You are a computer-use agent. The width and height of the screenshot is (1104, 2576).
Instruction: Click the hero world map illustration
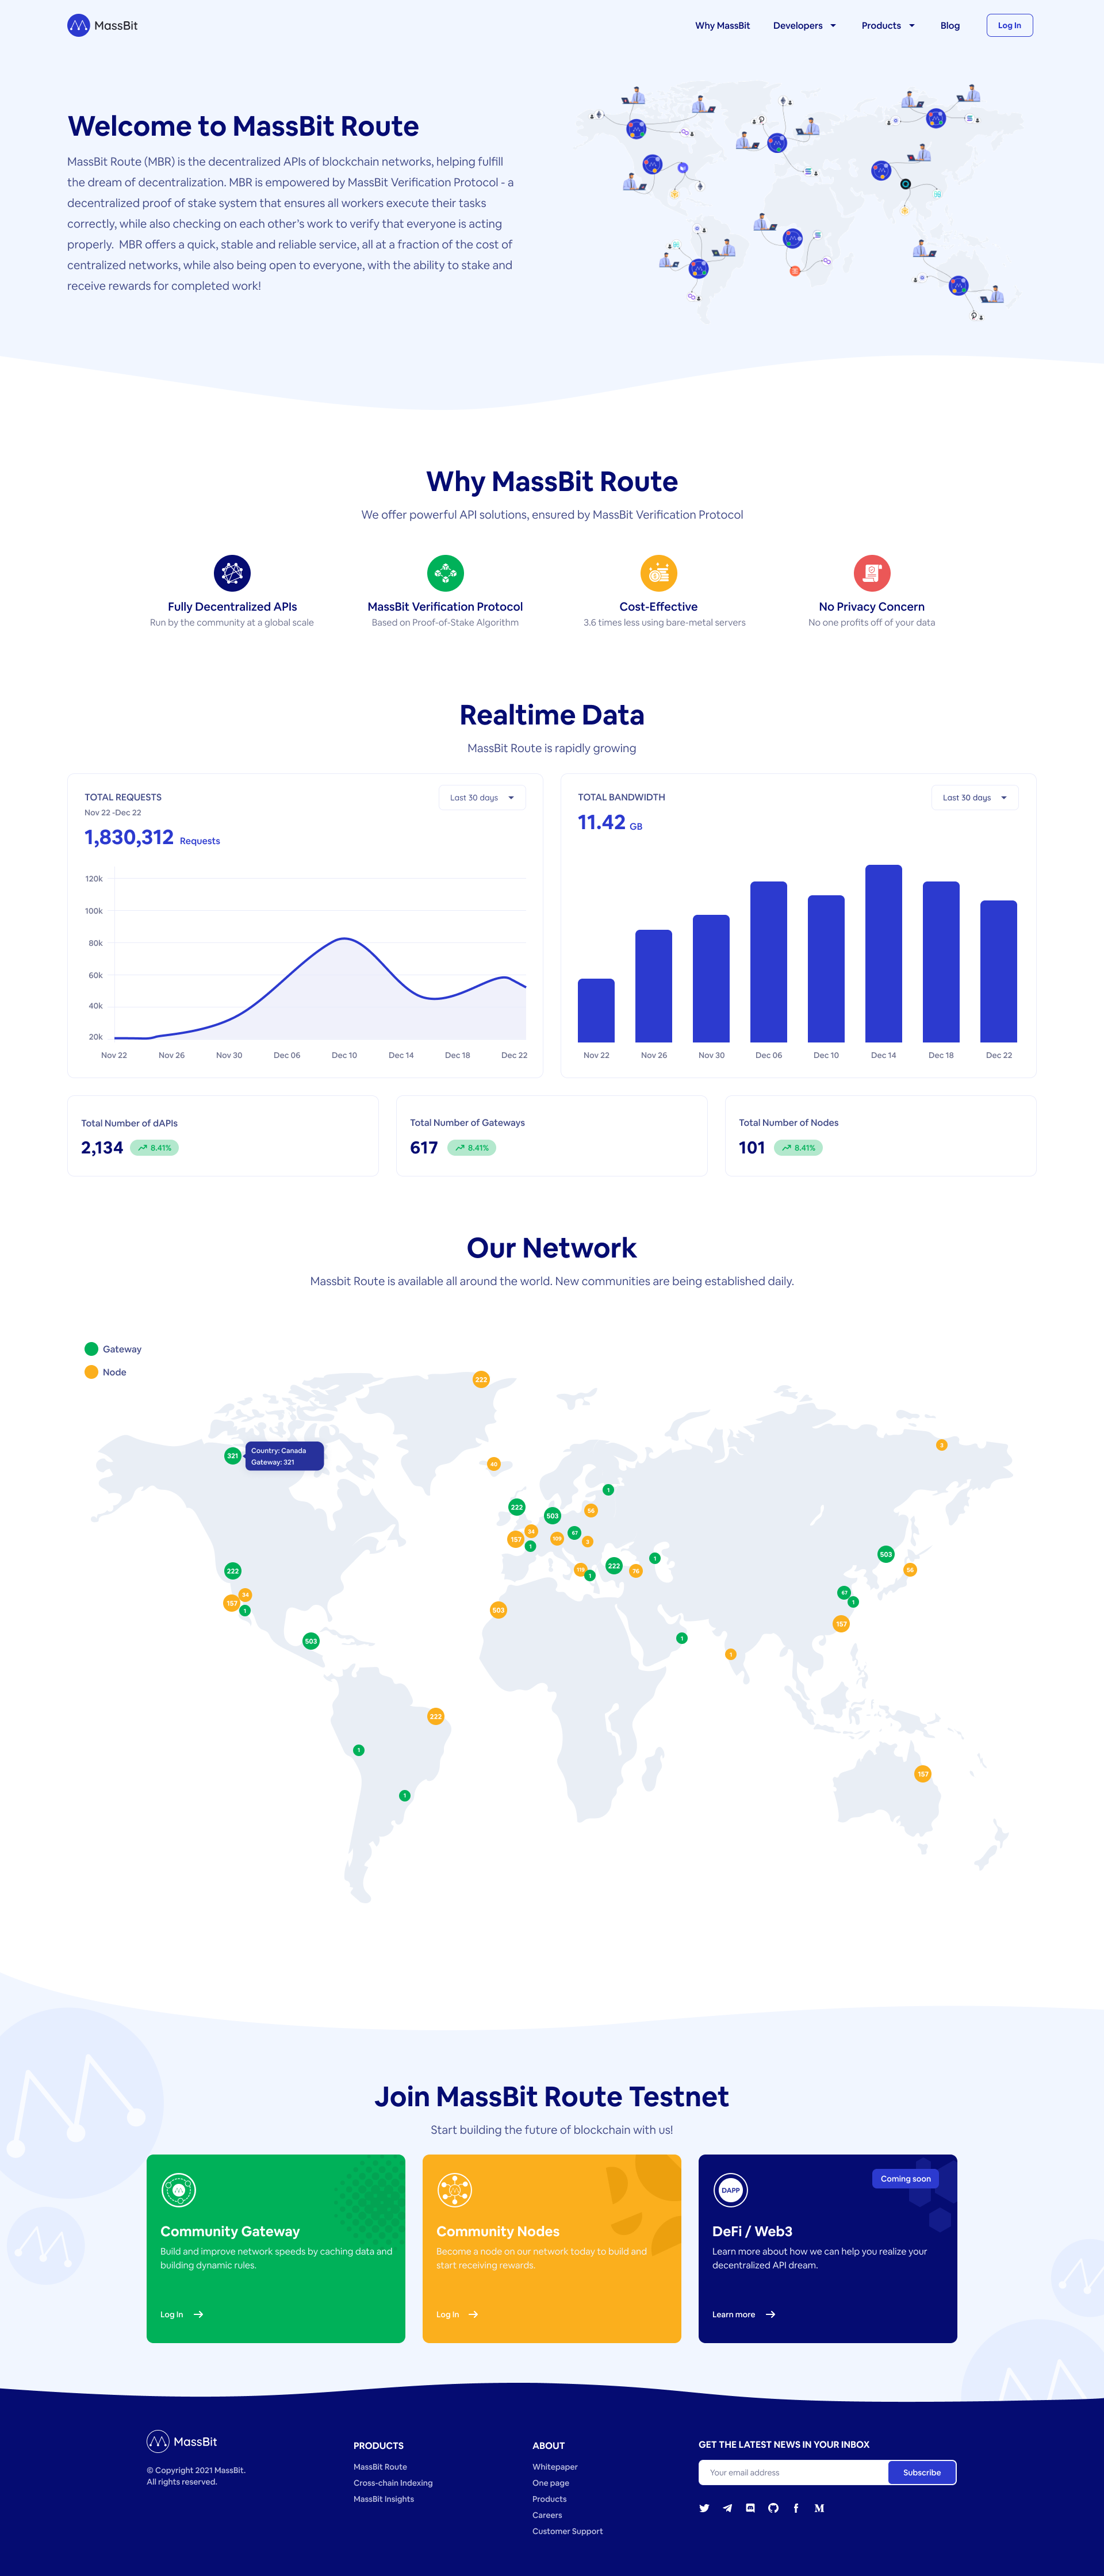[799, 203]
